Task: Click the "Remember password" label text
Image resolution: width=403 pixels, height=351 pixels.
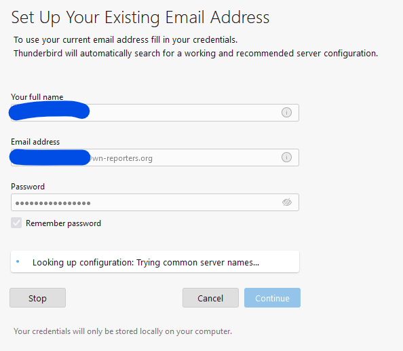Action: (x=63, y=223)
